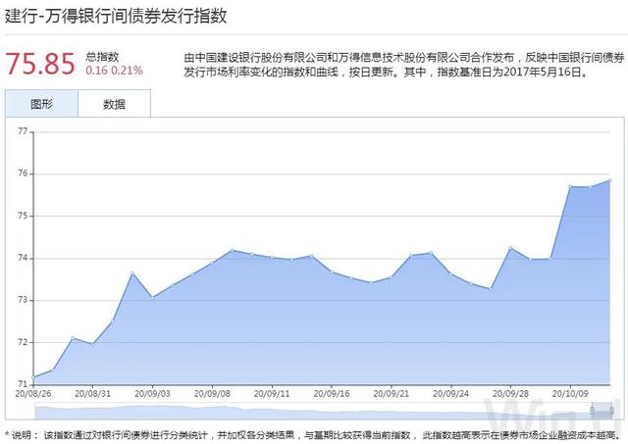Click the x-axis label 20/09/08

[x=212, y=394]
